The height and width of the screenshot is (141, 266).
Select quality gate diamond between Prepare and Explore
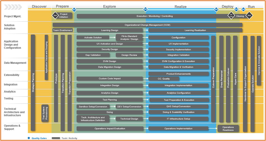coord(74,9)
